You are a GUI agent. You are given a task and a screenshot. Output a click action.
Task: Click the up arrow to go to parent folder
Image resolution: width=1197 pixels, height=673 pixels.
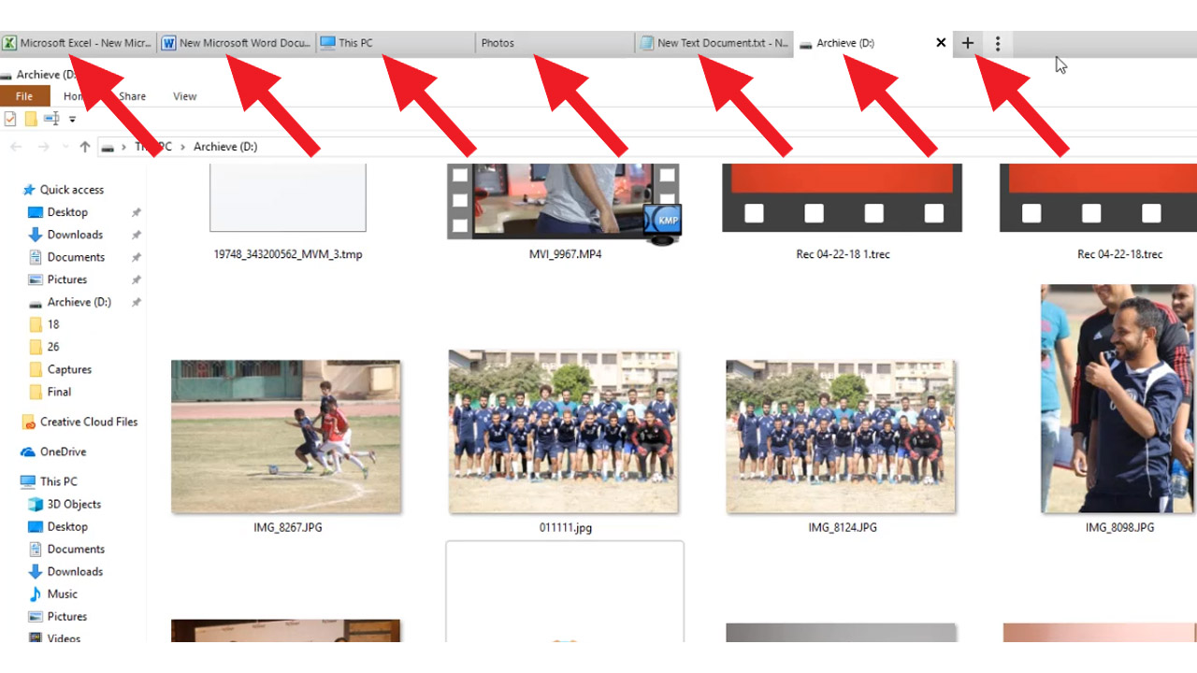[85, 146]
